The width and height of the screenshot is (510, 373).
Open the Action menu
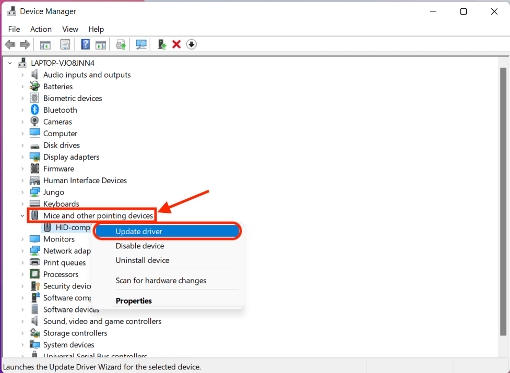click(x=41, y=29)
